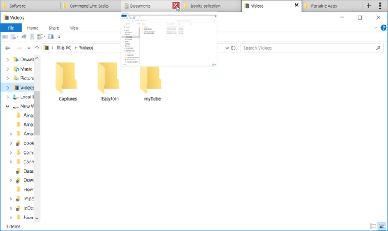The image size is (388, 231).
Task: Click the Share arrow icon in Quick Access Toolbar
Action: [x=24, y=37]
